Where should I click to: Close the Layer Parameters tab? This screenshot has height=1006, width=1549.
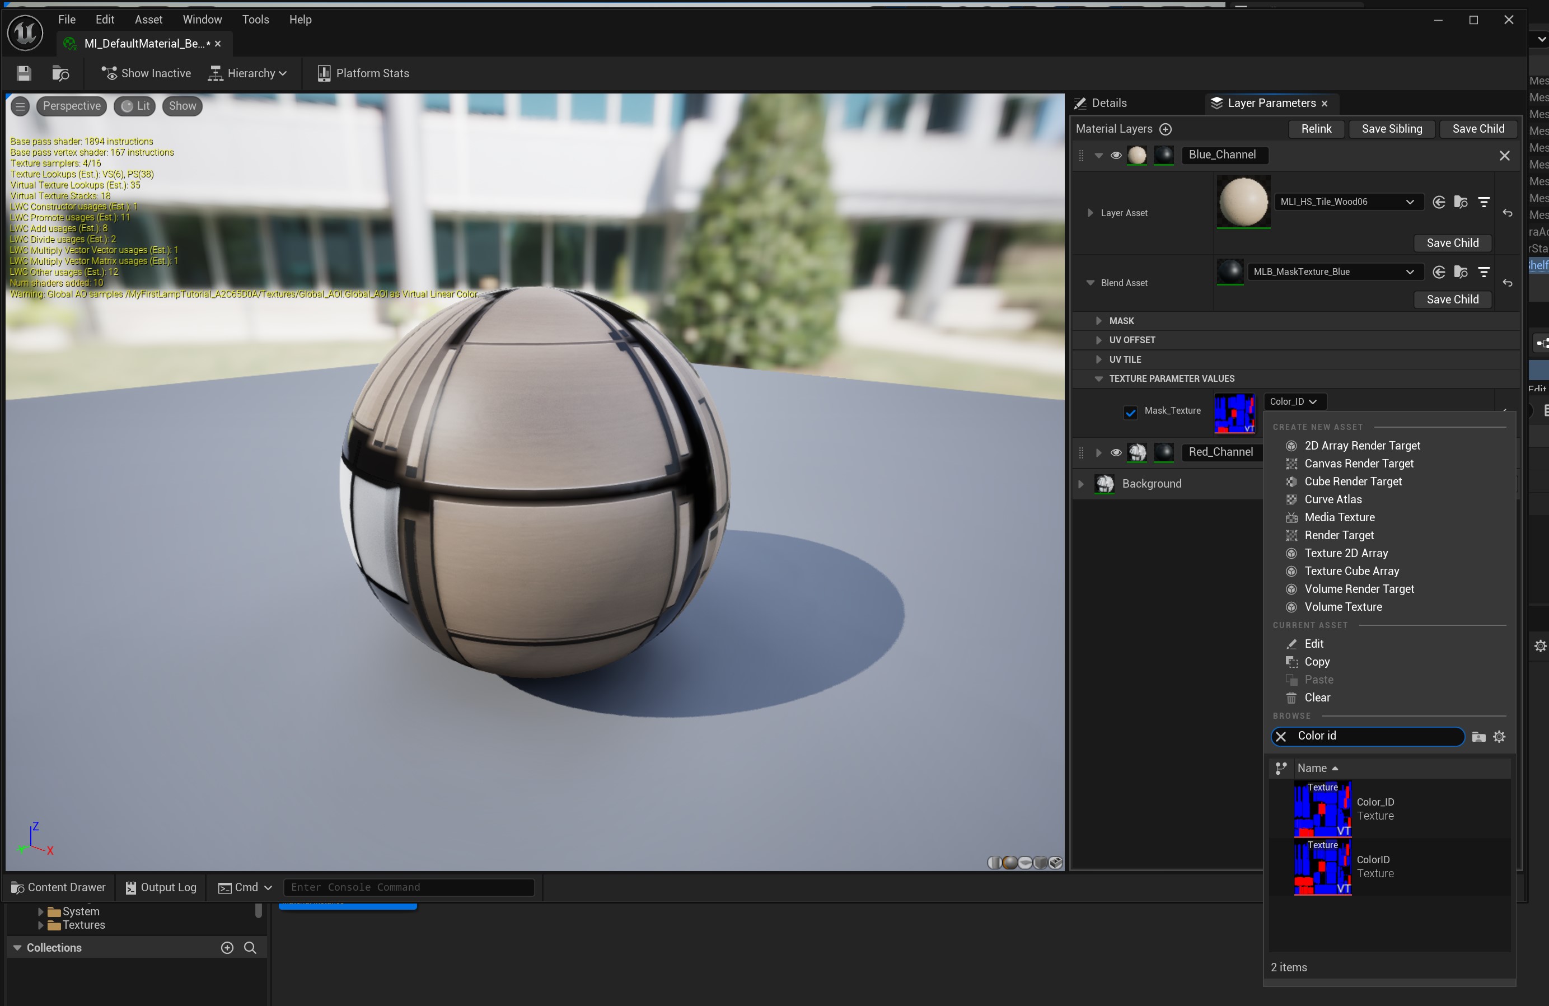[x=1324, y=104]
